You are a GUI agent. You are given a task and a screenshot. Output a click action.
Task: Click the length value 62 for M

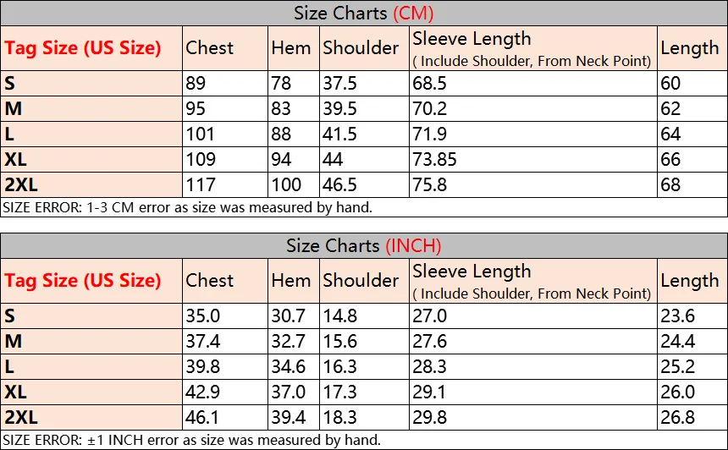(x=670, y=109)
